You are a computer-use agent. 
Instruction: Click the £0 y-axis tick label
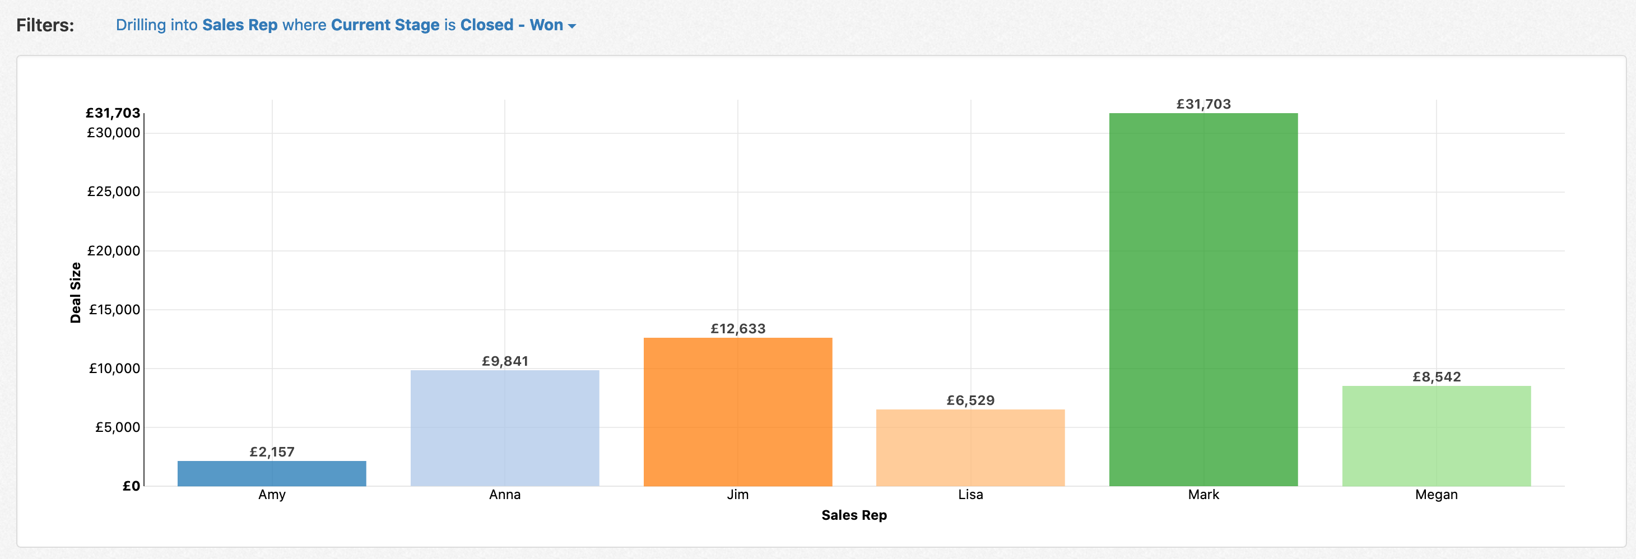(x=132, y=486)
